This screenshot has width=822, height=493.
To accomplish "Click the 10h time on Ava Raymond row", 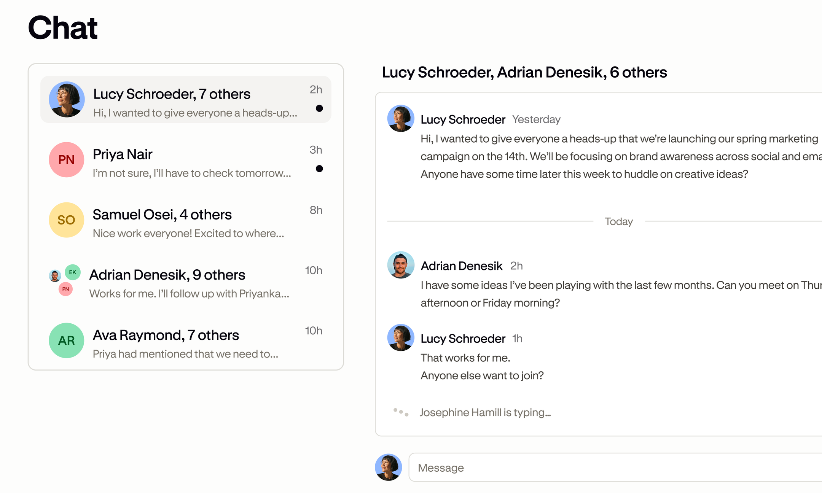I will [x=314, y=331].
